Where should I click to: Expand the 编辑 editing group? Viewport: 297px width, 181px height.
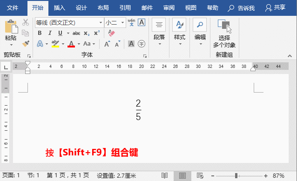point(200,32)
